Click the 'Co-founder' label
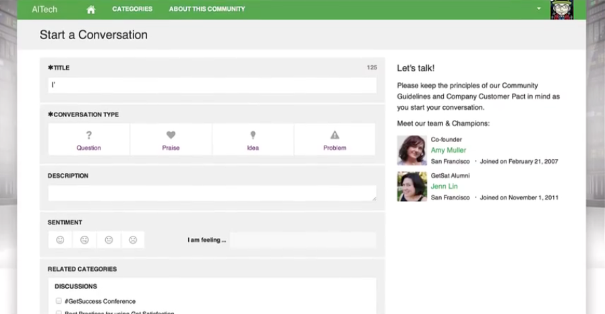605x314 pixels. coord(446,139)
